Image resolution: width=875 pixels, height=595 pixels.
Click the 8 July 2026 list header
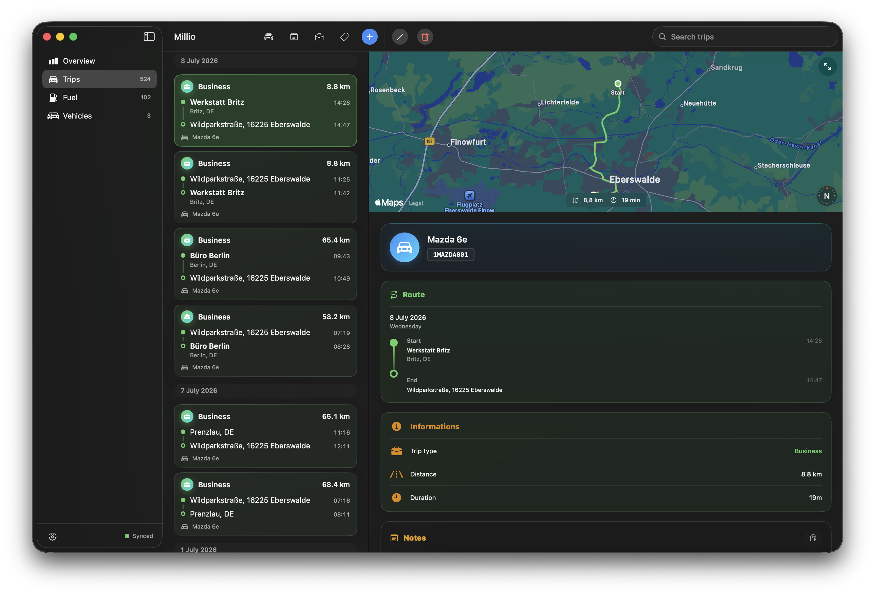(x=265, y=61)
